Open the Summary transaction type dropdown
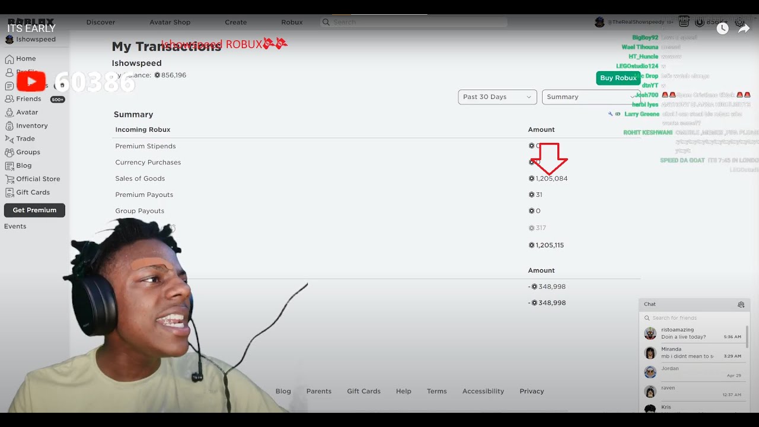Viewport: 759px width, 427px height. [591, 97]
